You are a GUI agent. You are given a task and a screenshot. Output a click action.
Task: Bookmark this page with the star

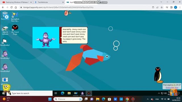162,7
